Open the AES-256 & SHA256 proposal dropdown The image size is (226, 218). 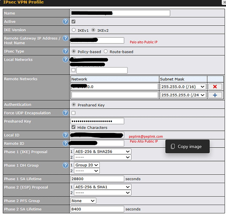(x=103, y=151)
